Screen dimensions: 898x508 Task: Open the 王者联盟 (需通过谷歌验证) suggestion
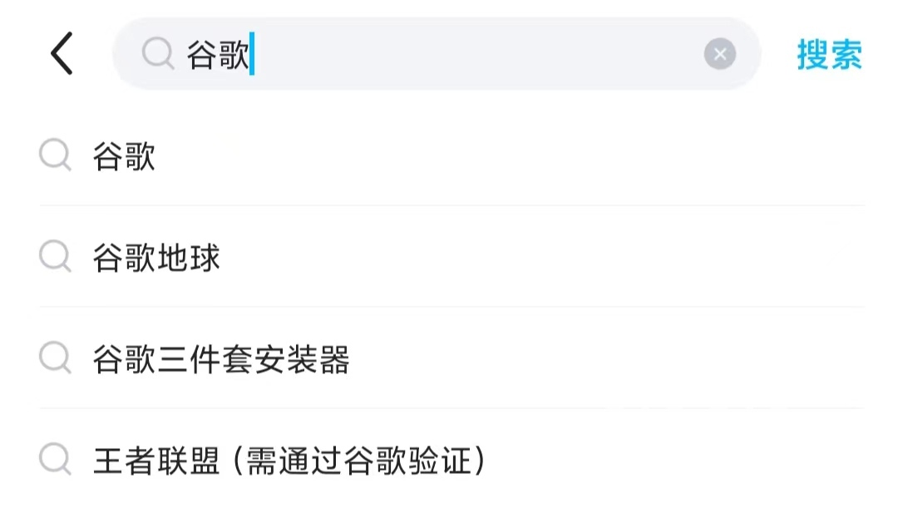[x=288, y=461]
